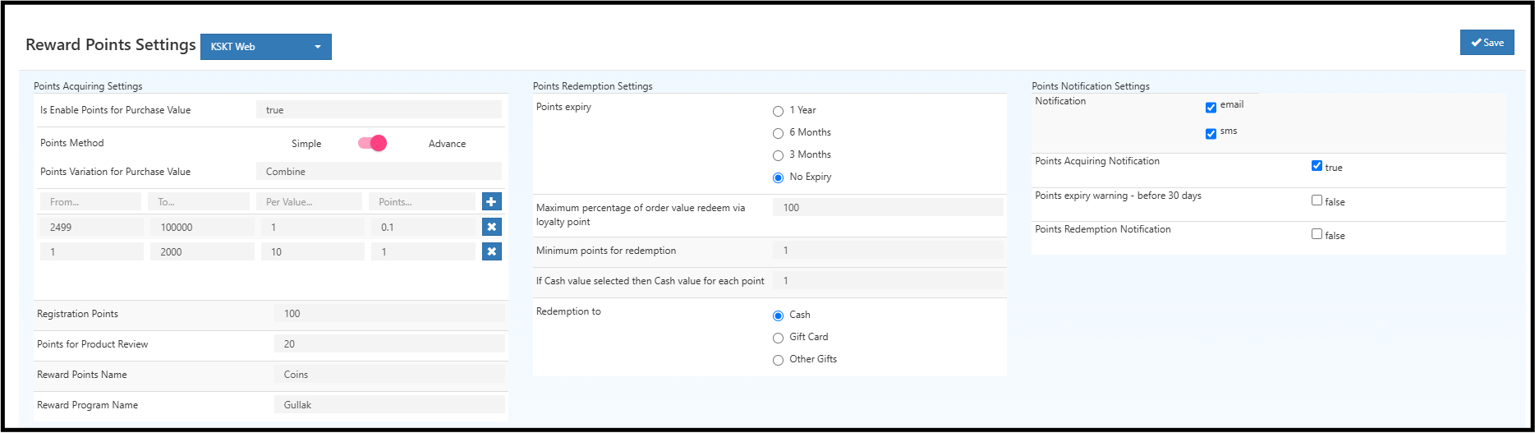Remove the 2499 to 100000 range row
The width and height of the screenshot is (1535, 433).
(x=491, y=227)
